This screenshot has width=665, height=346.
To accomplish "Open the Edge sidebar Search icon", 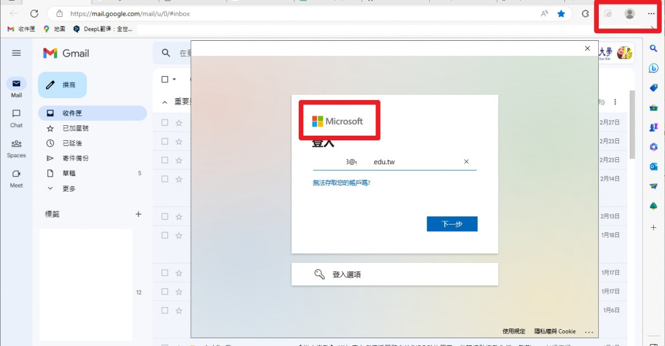I will pyautogui.click(x=653, y=48).
